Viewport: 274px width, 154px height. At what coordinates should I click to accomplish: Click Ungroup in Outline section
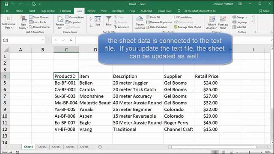(239, 22)
